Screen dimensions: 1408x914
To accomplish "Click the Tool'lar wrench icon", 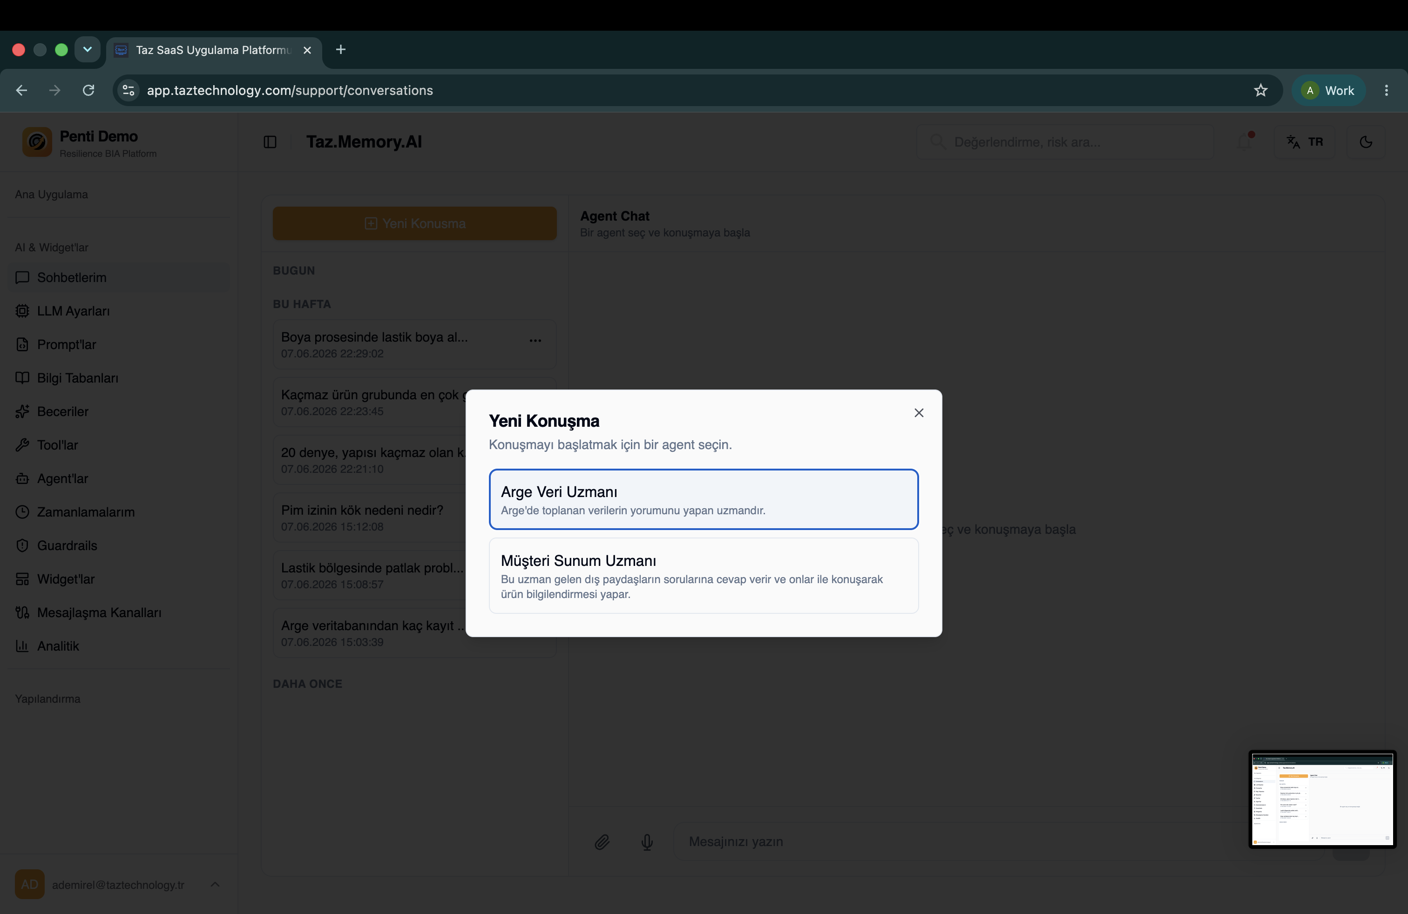I will pyautogui.click(x=22, y=444).
